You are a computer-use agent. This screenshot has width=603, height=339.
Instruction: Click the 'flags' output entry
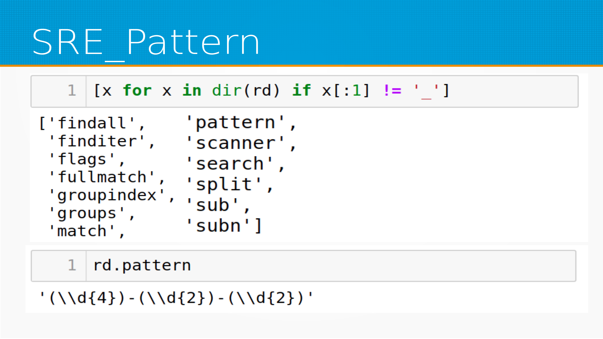(82, 159)
